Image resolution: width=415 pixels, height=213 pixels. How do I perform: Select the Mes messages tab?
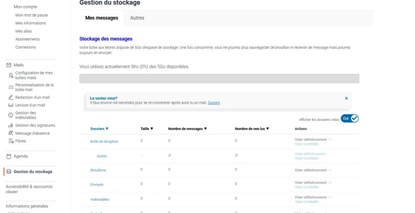(102, 18)
